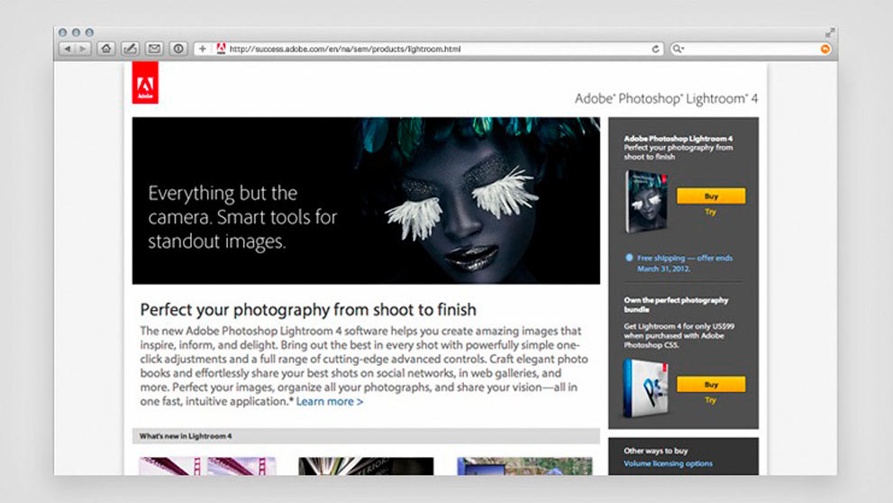Click the 'Everything but the camera' banner text
The height and width of the screenshot is (503, 893).
[242, 217]
